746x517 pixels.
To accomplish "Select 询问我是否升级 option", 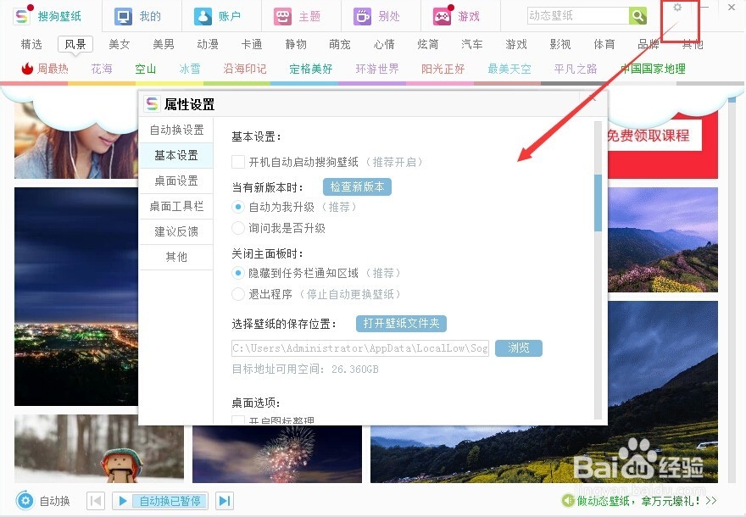I will coord(238,227).
